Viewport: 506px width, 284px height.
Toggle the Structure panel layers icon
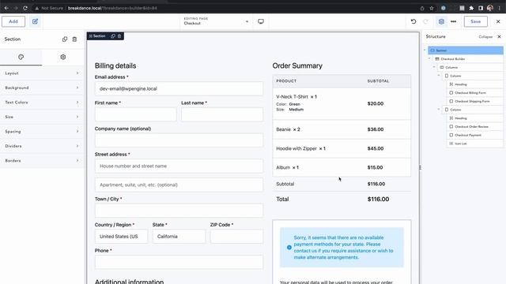coord(441,21)
